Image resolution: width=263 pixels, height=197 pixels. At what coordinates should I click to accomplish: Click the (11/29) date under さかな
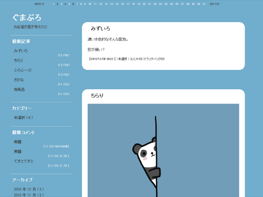click(x=64, y=85)
